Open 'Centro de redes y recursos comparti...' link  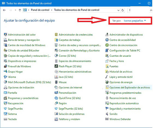[x=80, y=45]
